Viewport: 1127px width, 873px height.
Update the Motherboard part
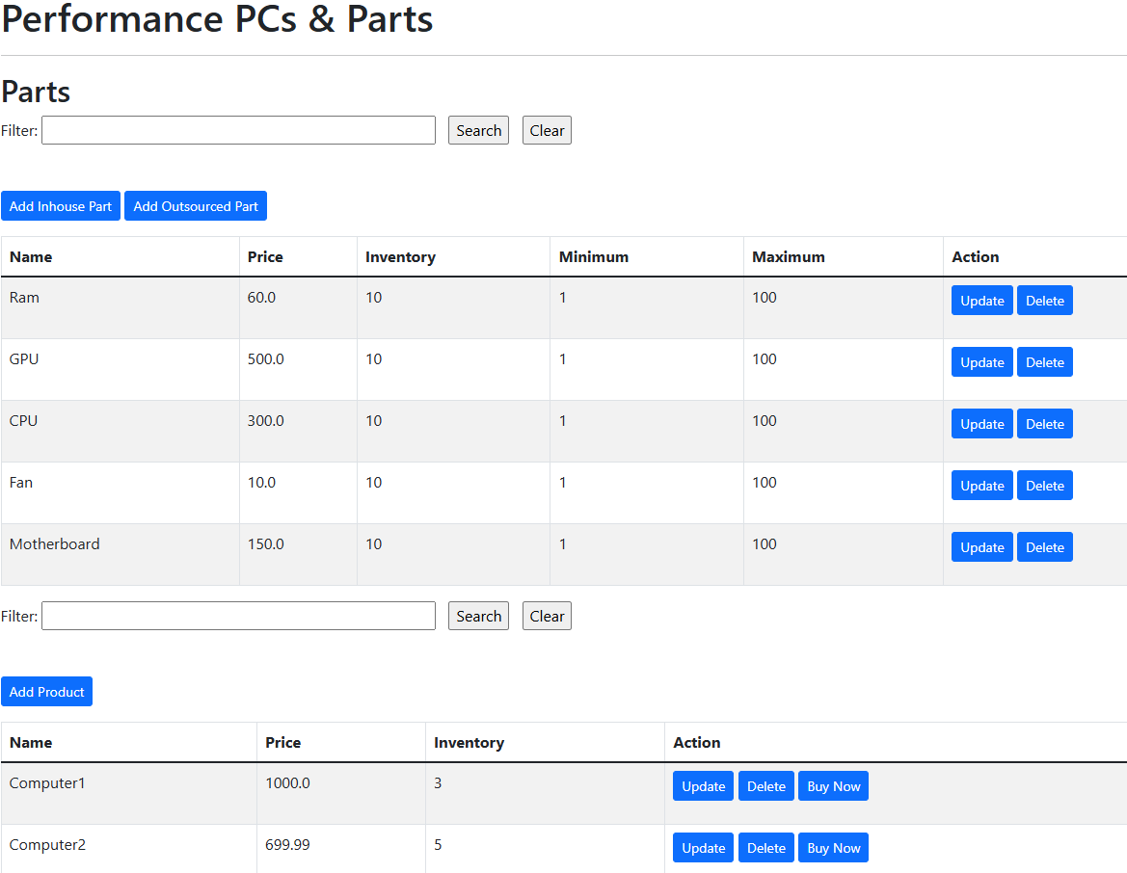981,546
